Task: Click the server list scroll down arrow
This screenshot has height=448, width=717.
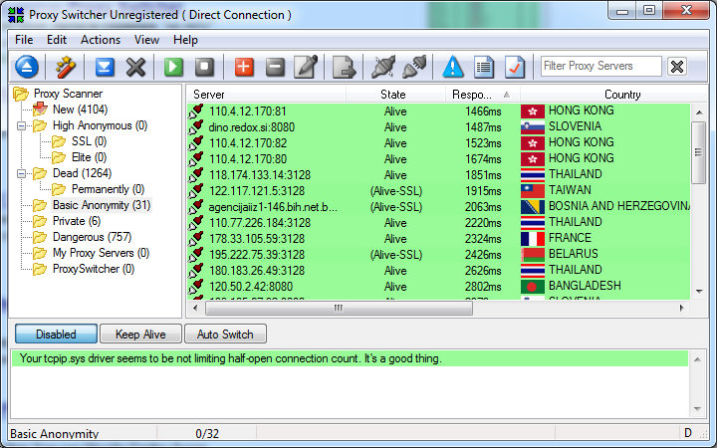Action: tap(699, 291)
